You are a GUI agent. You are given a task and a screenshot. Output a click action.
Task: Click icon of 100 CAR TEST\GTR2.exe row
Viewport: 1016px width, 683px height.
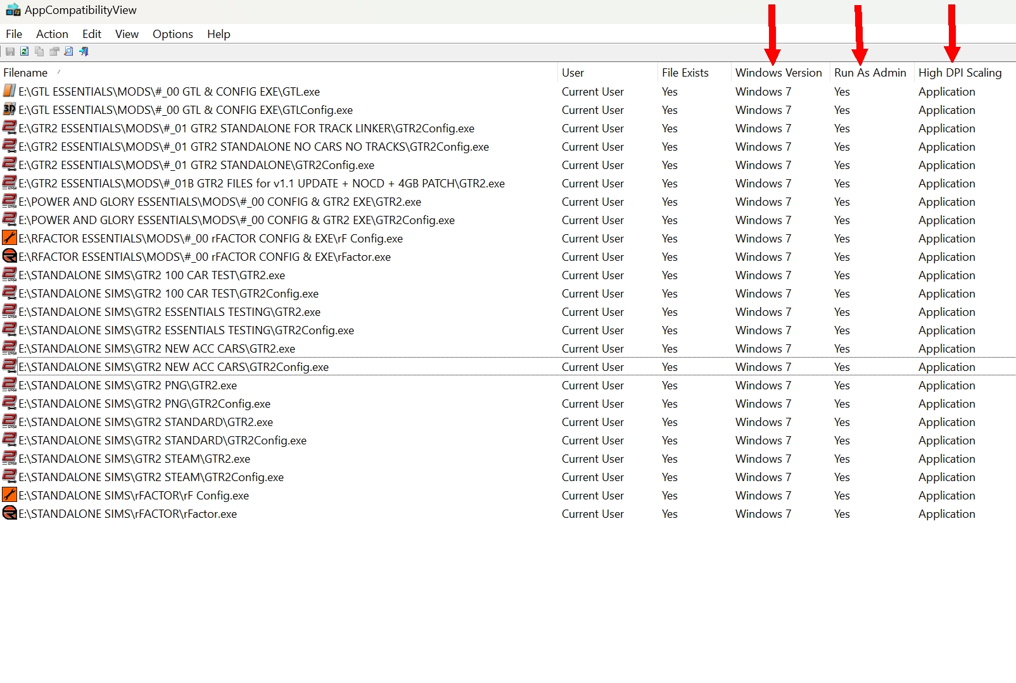click(10, 275)
